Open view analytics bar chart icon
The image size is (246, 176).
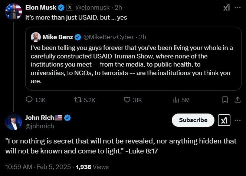(176, 99)
